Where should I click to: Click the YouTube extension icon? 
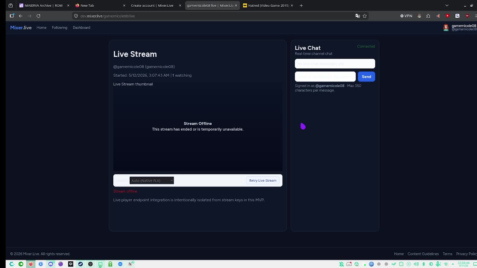pyautogui.click(x=448, y=16)
